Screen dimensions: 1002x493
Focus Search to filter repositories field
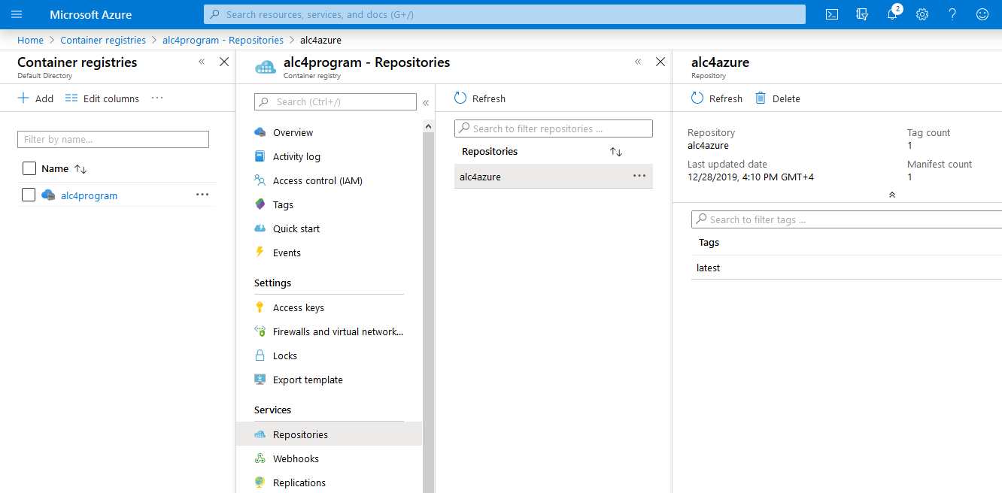tap(554, 129)
